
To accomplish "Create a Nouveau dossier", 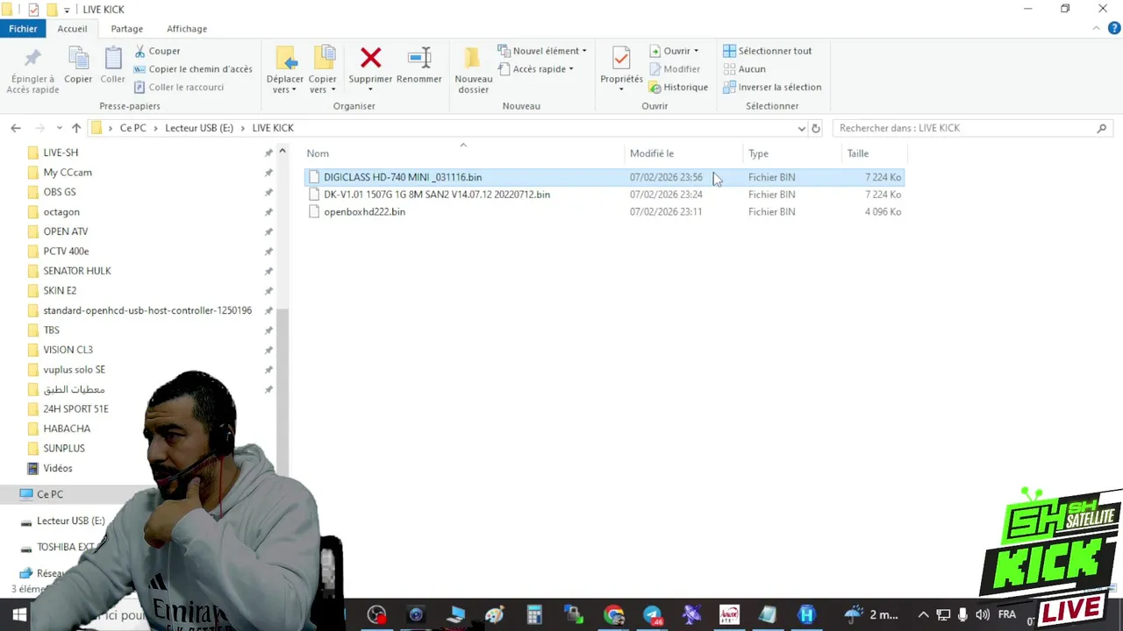I will click(473, 69).
